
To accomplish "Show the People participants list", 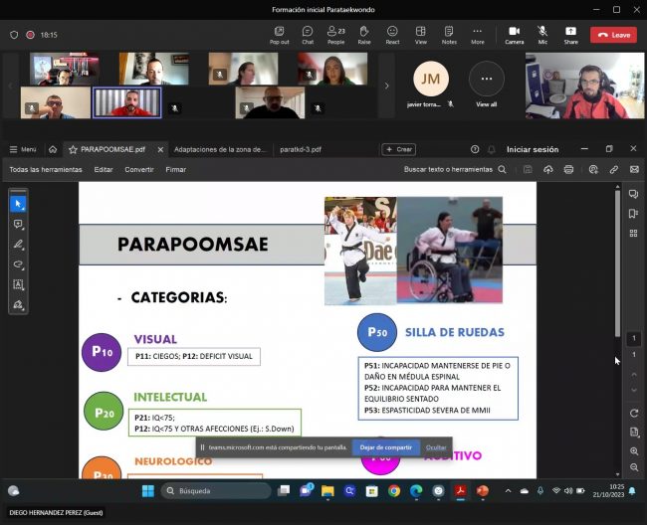I will coord(335,34).
